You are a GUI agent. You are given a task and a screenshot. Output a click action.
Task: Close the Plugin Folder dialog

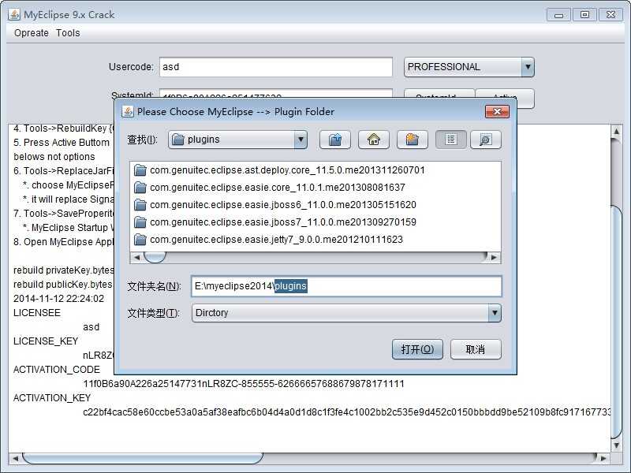[498, 111]
